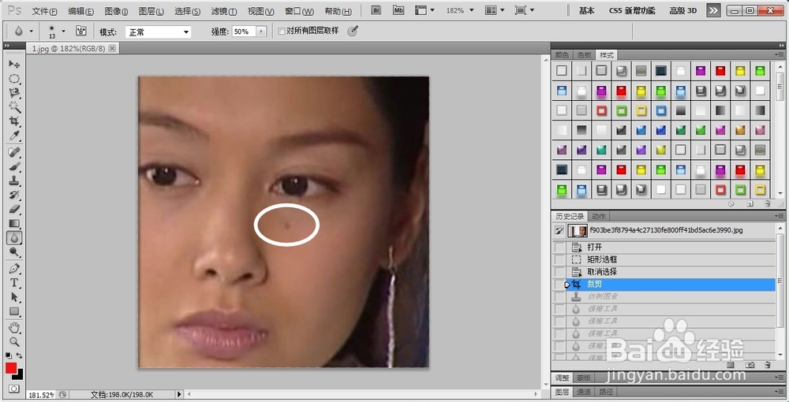Select the Healing Brush tool
The image size is (789, 402).
click(x=14, y=152)
